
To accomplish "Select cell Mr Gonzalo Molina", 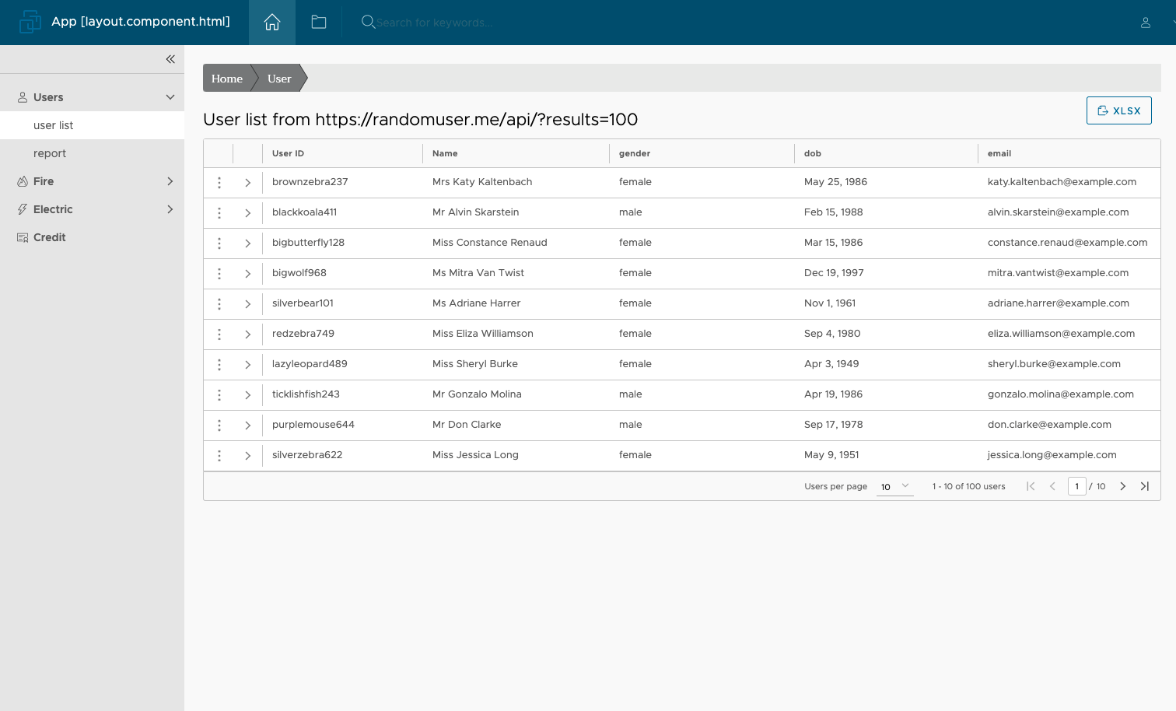I will point(477,394).
